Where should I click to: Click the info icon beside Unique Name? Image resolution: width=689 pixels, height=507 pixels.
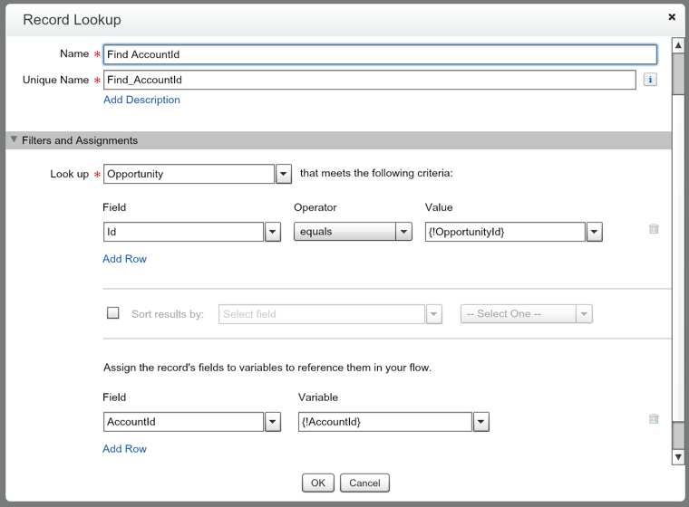pyautogui.click(x=650, y=80)
